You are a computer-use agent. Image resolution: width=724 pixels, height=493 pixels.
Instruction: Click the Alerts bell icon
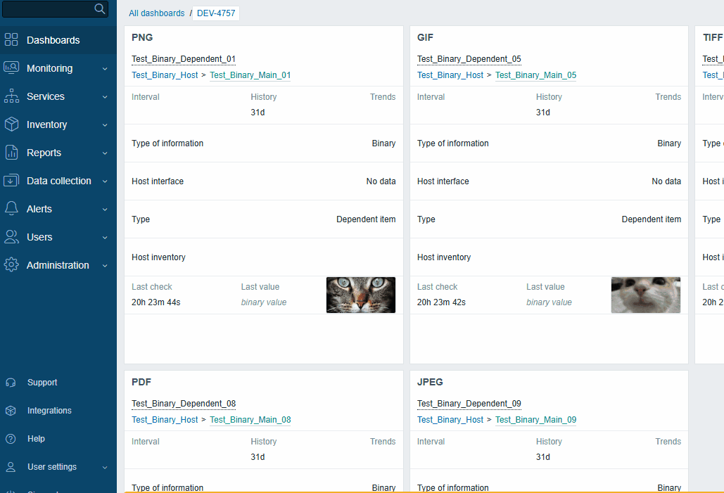[11, 209]
